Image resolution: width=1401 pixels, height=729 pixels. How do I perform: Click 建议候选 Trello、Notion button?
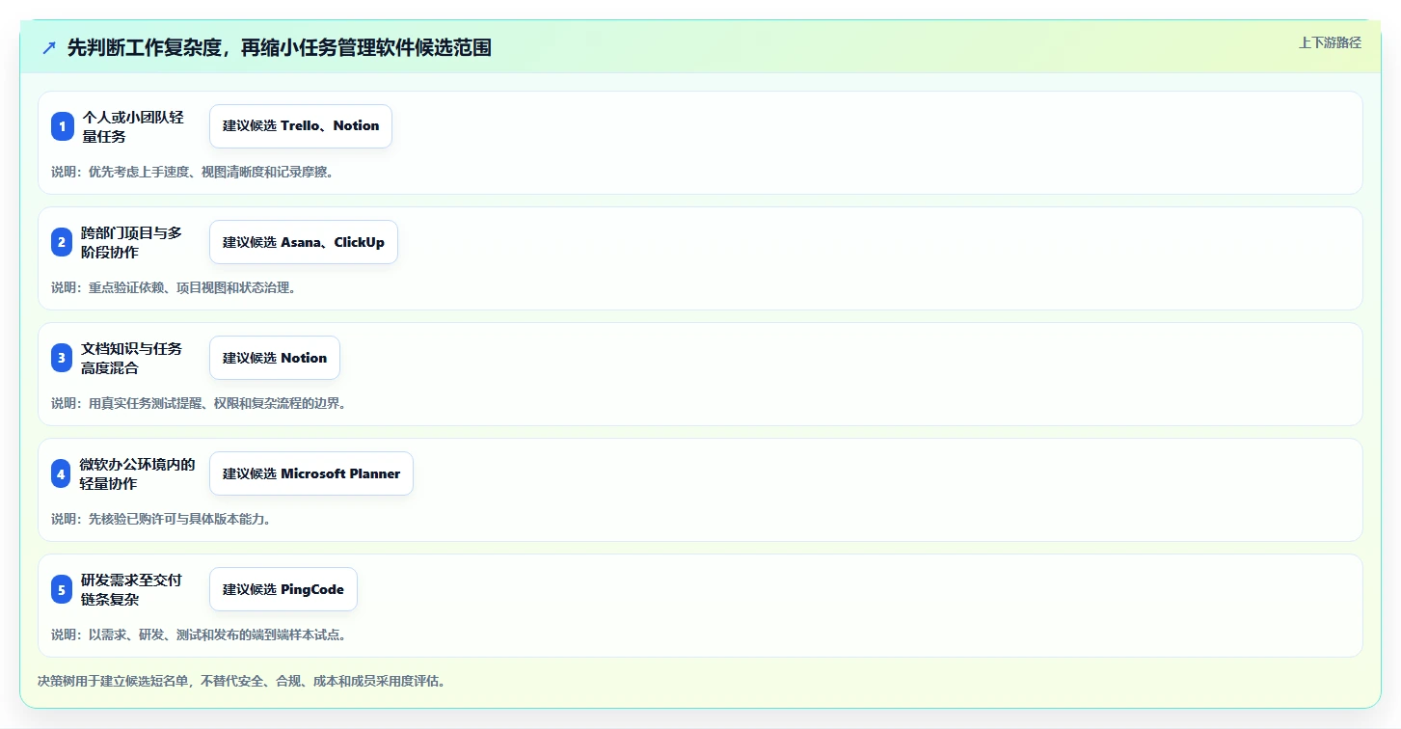pos(301,126)
